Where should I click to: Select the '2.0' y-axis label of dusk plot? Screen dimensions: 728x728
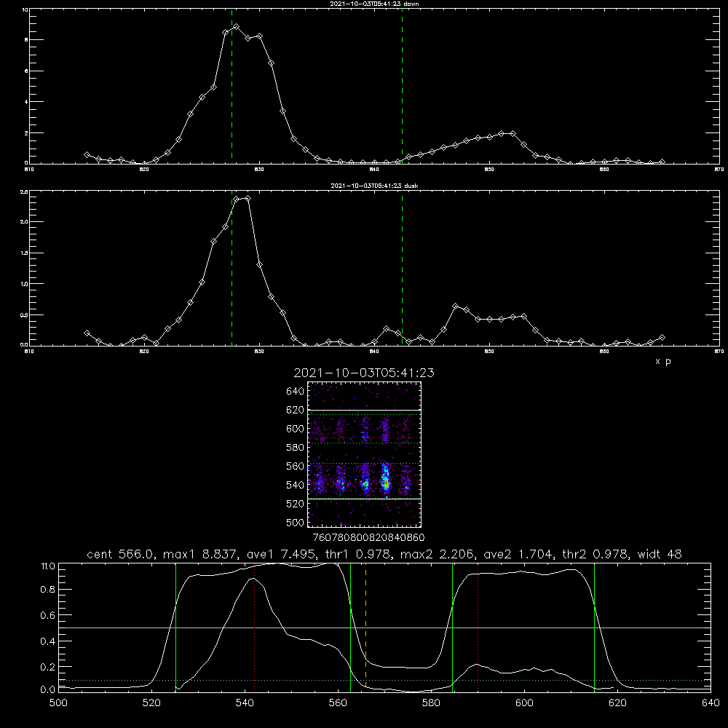(25, 222)
